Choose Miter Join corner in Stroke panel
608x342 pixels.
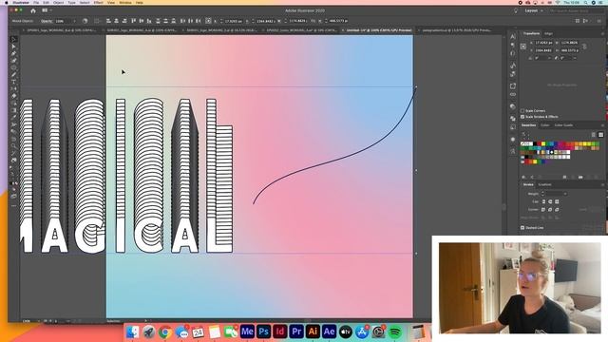(543, 209)
